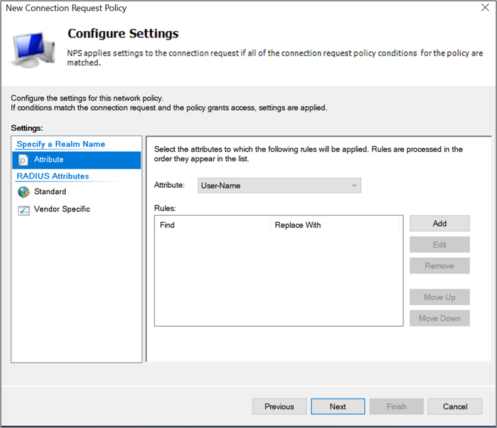
Task: Click the Vendor Specific checkmark icon
Action: coord(23,210)
